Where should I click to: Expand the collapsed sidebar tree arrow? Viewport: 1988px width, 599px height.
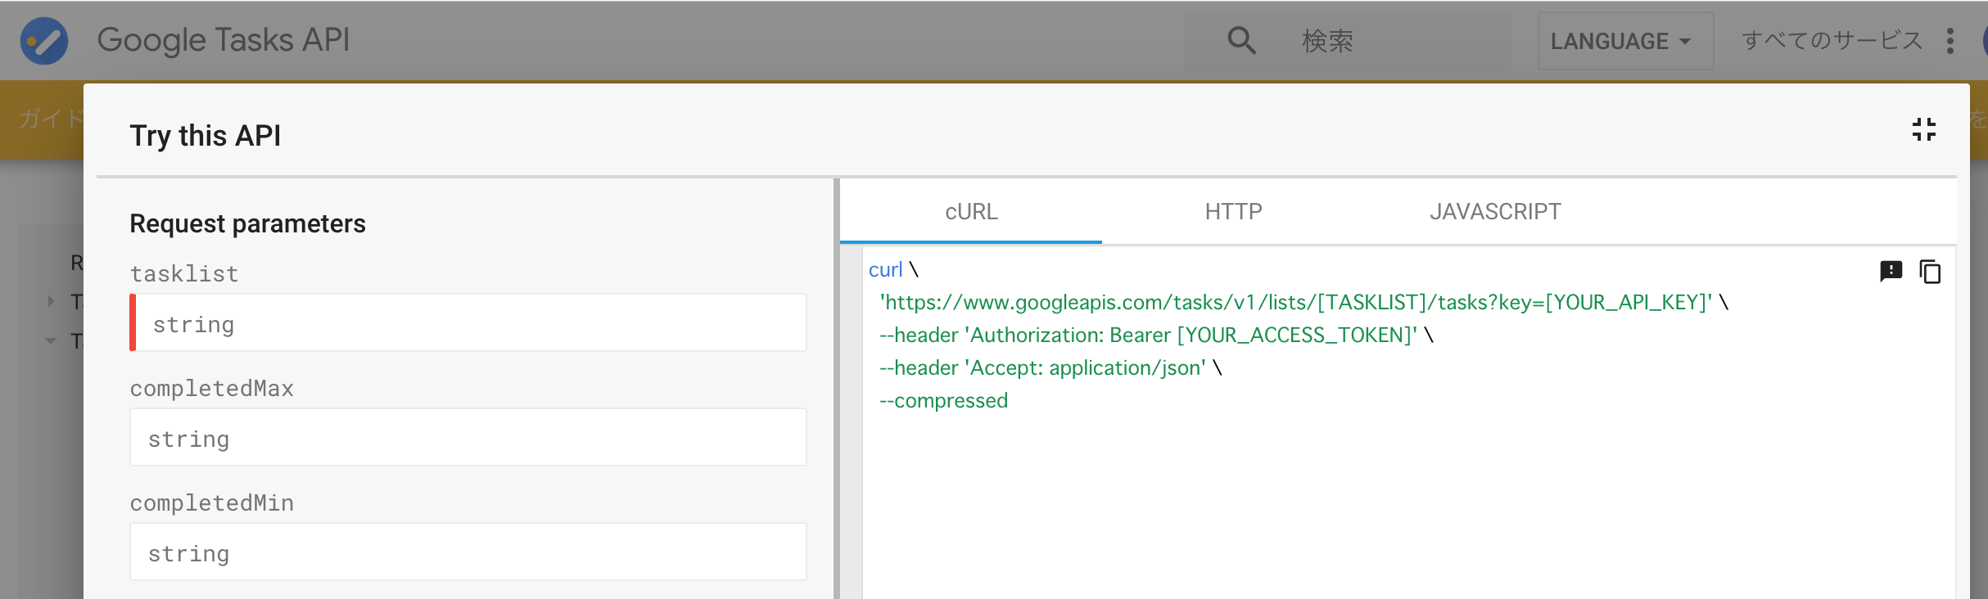pyautogui.click(x=51, y=301)
